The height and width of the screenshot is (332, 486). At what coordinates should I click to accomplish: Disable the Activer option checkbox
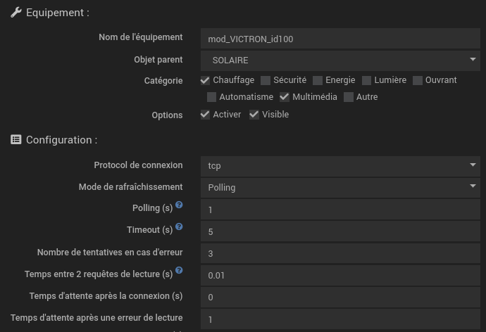point(205,115)
